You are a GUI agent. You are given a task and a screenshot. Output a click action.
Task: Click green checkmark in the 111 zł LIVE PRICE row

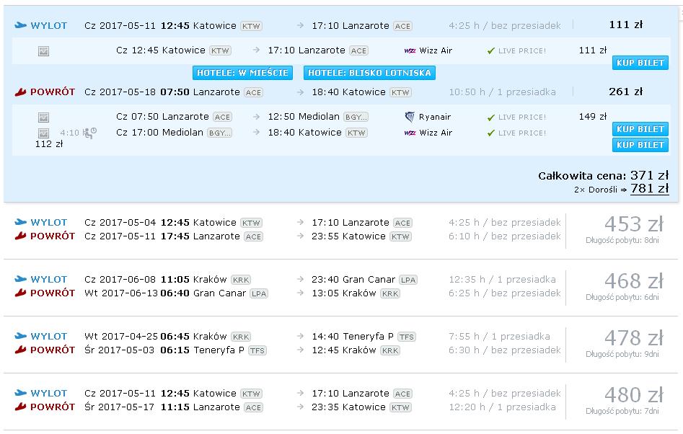tap(491, 51)
